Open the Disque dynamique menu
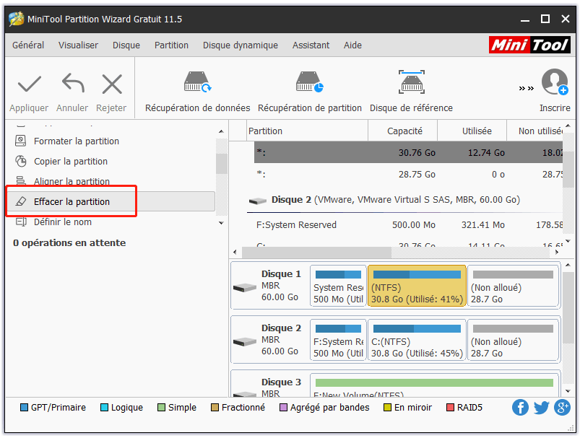The image size is (580, 438). click(x=241, y=45)
